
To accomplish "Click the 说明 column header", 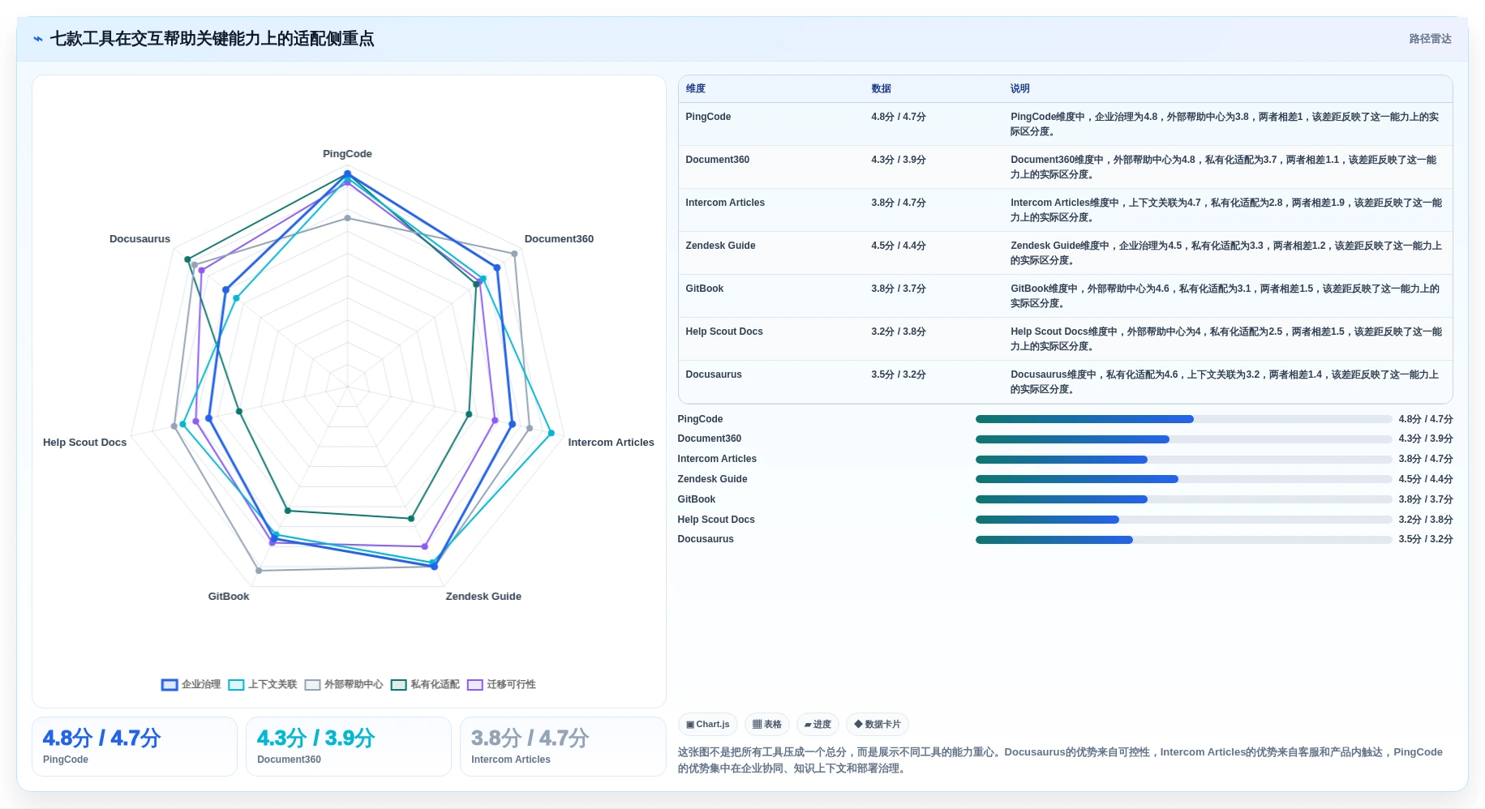I will pos(1020,88).
